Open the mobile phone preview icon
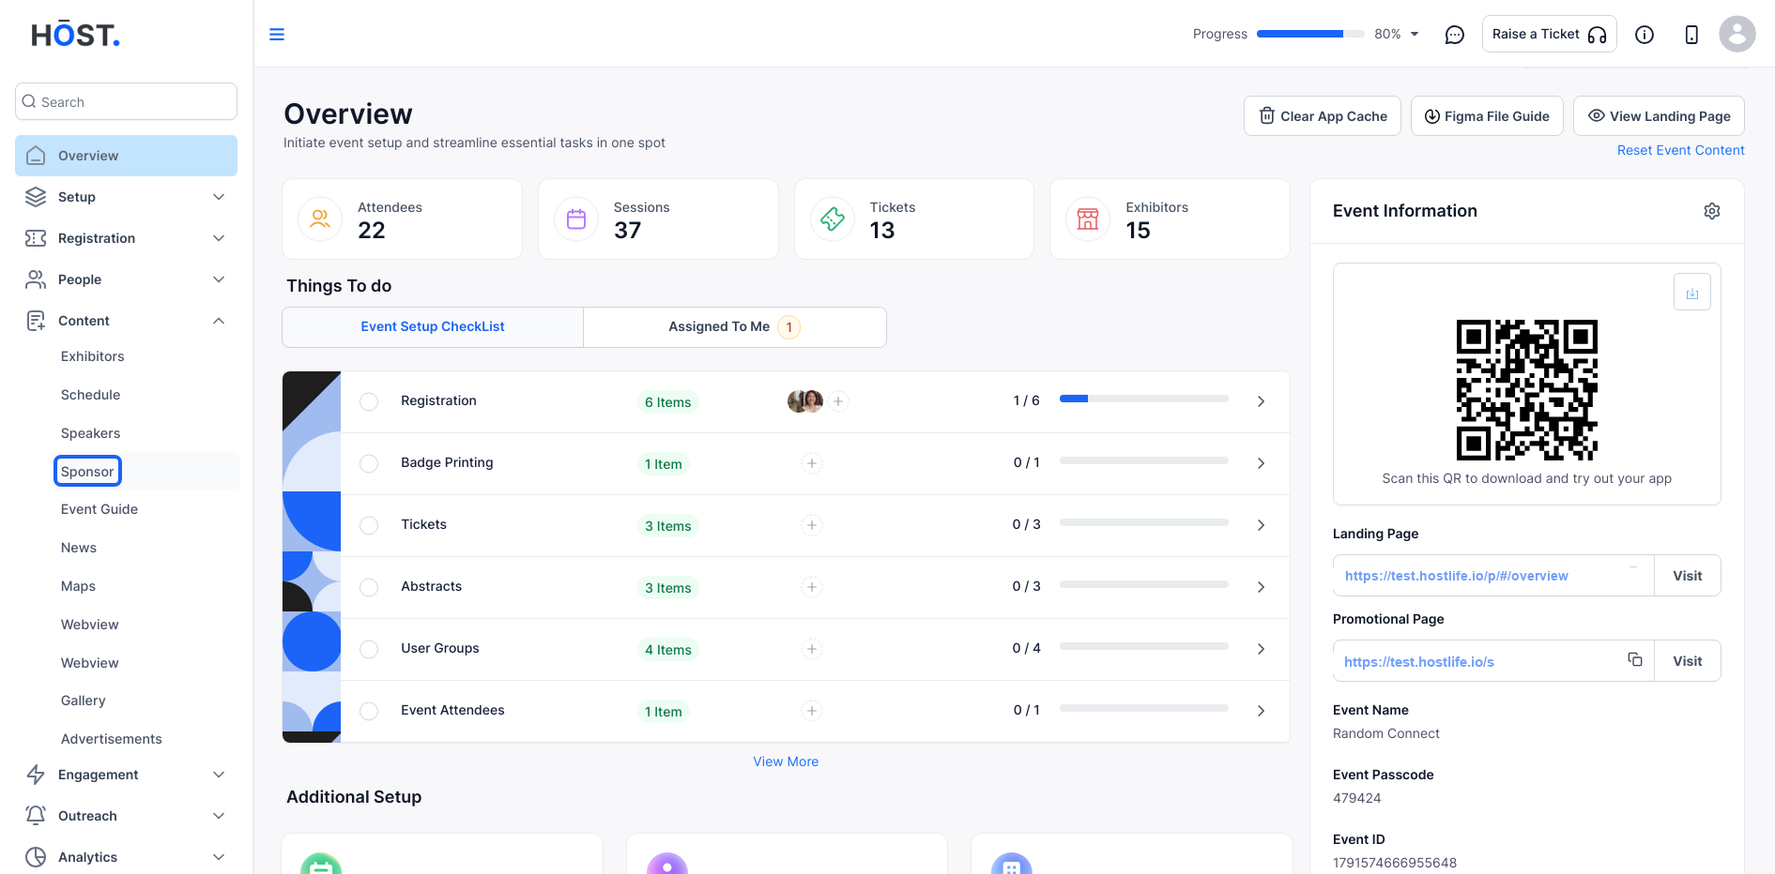The width and height of the screenshot is (1775, 874). [x=1691, y=35]
